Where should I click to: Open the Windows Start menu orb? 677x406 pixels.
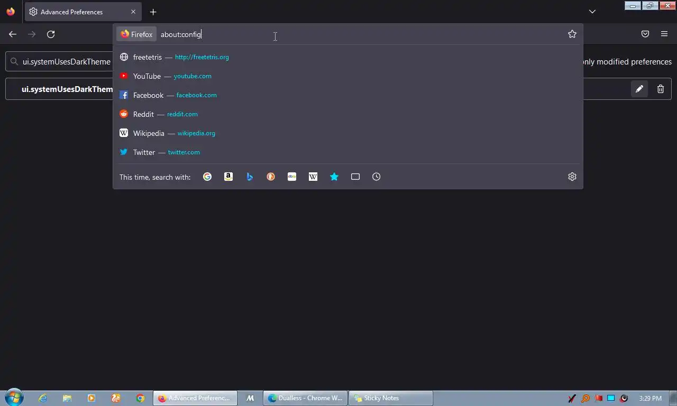click(x=14, y=398)
